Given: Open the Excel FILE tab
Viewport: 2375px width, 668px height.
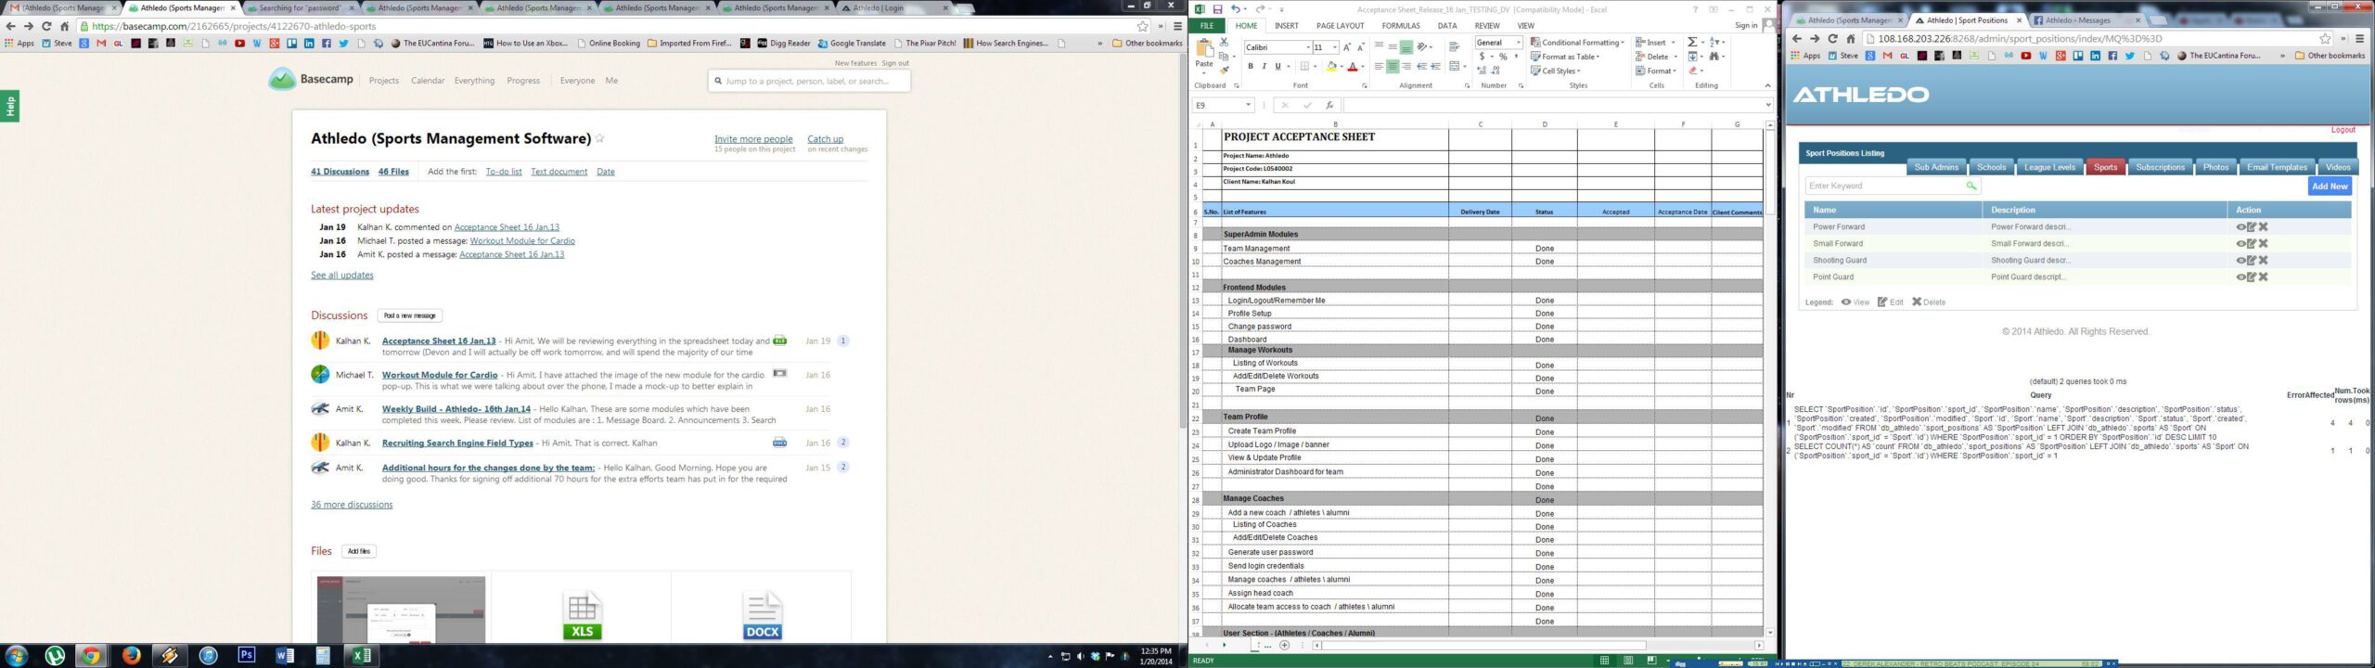Looking at the screenshot, I should 1207,26.
